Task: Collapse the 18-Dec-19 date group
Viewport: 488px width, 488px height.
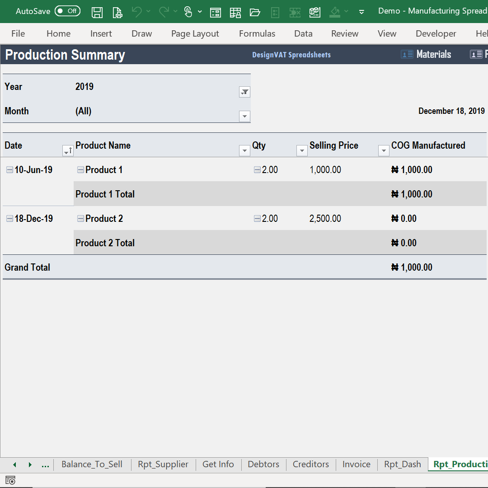Action: click(9, 218)
